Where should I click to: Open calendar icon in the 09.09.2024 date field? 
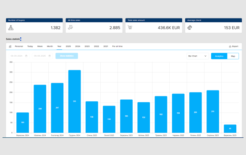pyautogui.click(x=26, y=56)
